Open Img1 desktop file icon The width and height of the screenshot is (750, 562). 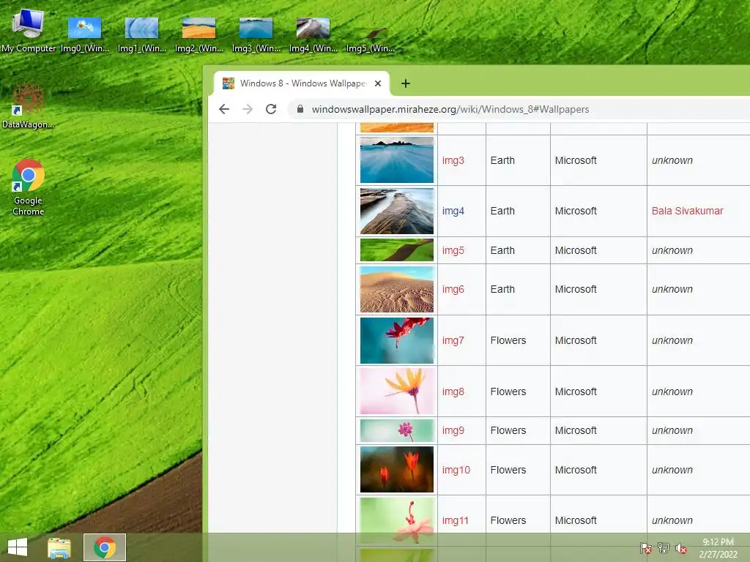(141, 35)
